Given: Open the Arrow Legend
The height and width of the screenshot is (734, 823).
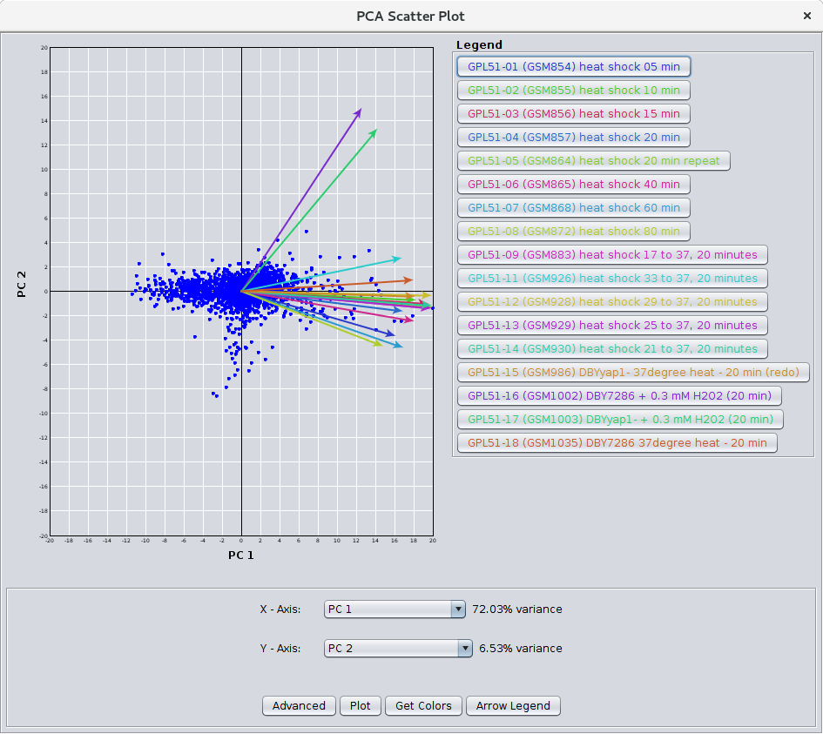Looking at the screenshot, I should tap(513, 706).
